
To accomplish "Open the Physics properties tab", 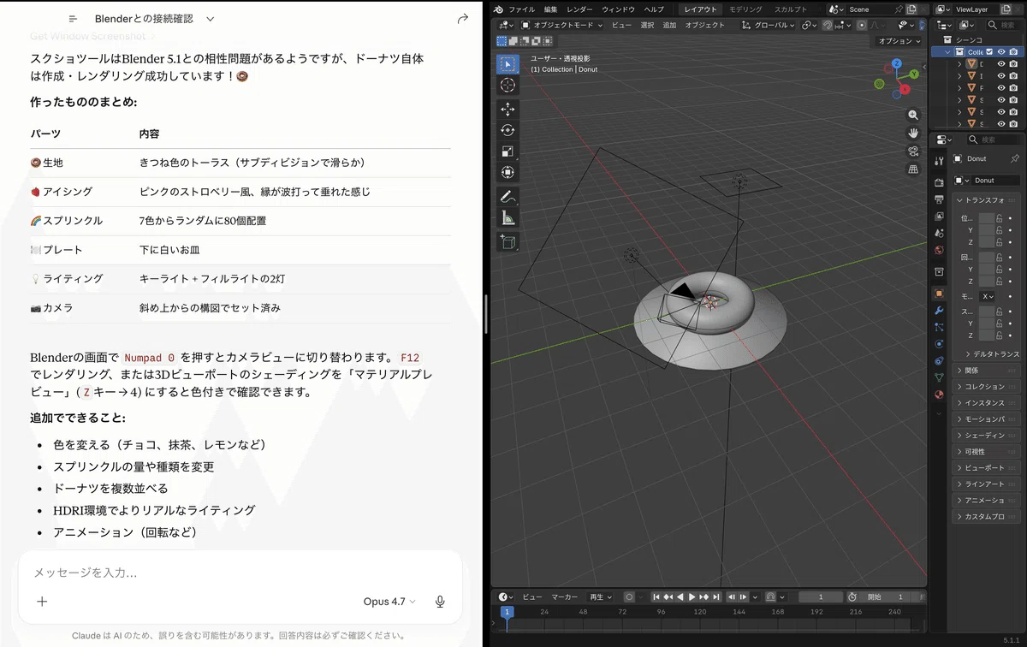I will [939, 344].
